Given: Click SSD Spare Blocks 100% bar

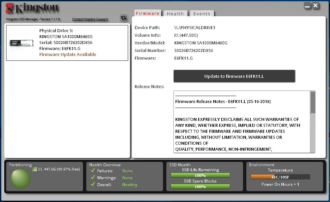Looking at the screenshot, I should point(200,186).
